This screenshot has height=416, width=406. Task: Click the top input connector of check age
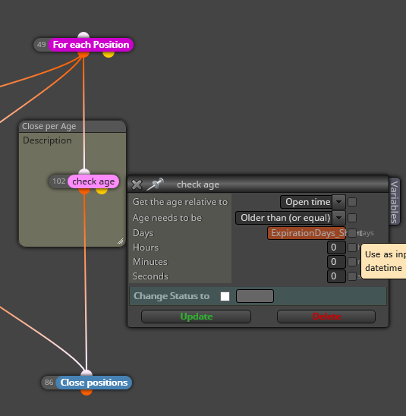(84, 172)
